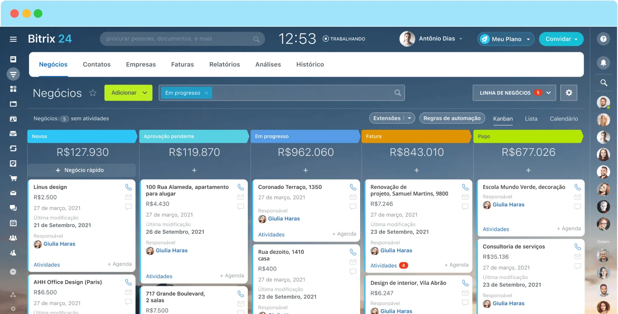Open the hamburger main menu

13,39
